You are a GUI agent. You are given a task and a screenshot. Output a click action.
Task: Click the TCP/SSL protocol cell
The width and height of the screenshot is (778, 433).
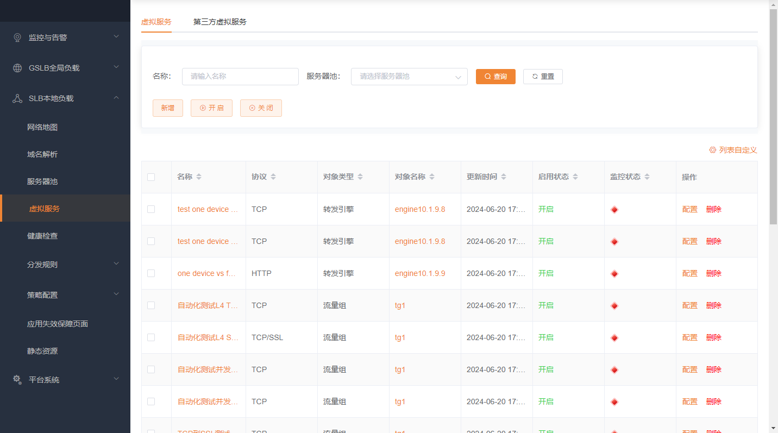(x=267, y=337)
